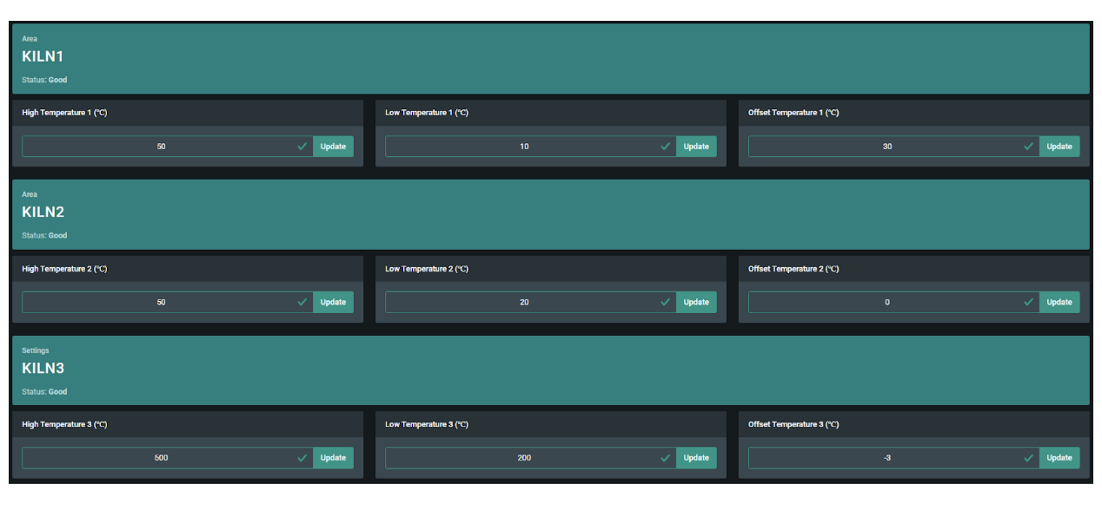1102x517 pixels.
Task: Select the Low Temperature 2 input field
Action: click(524, 303)
